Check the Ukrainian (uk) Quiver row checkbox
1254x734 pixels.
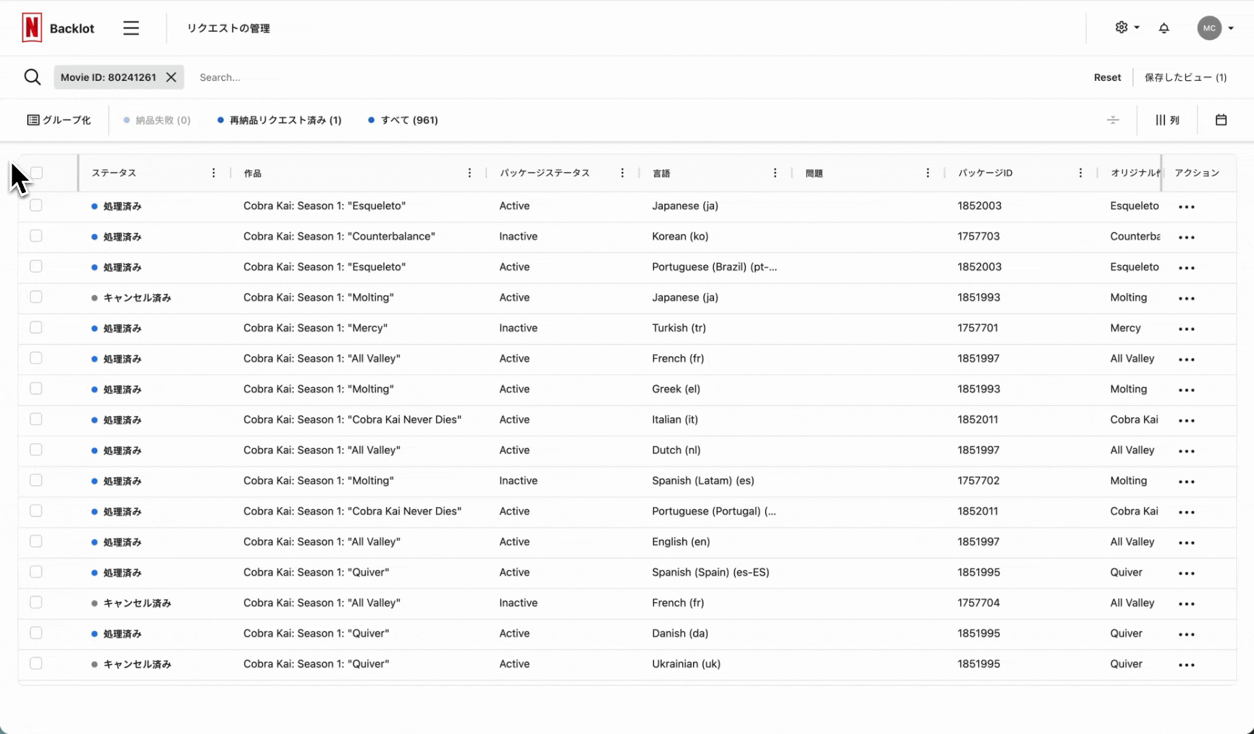tap(36, 663)
